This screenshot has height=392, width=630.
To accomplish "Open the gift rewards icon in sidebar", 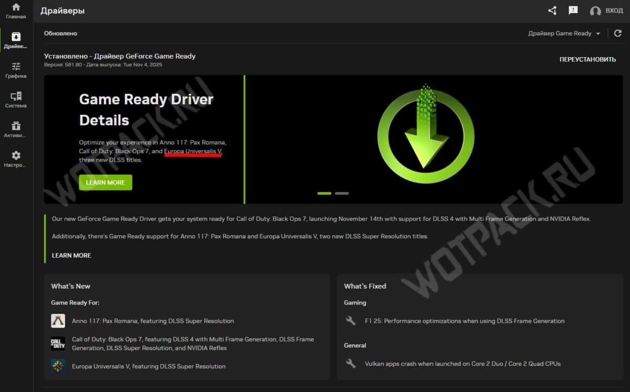I will 16,126.
